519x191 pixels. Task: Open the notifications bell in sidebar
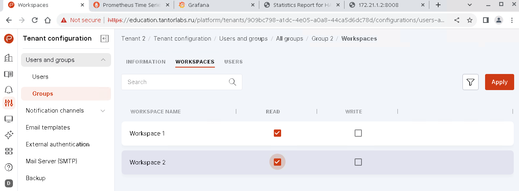point(8,90)
